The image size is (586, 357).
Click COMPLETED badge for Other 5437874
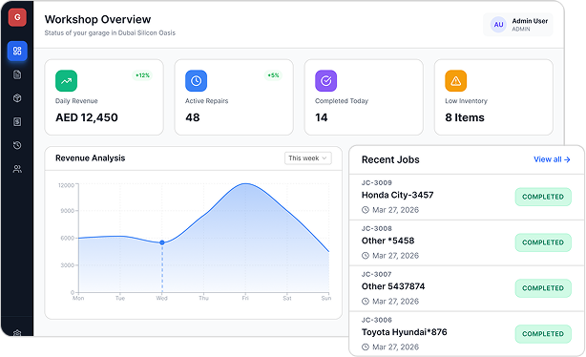[543, 288]
